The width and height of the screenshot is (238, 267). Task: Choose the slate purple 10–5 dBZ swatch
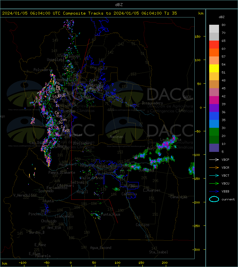click(214, 148)
